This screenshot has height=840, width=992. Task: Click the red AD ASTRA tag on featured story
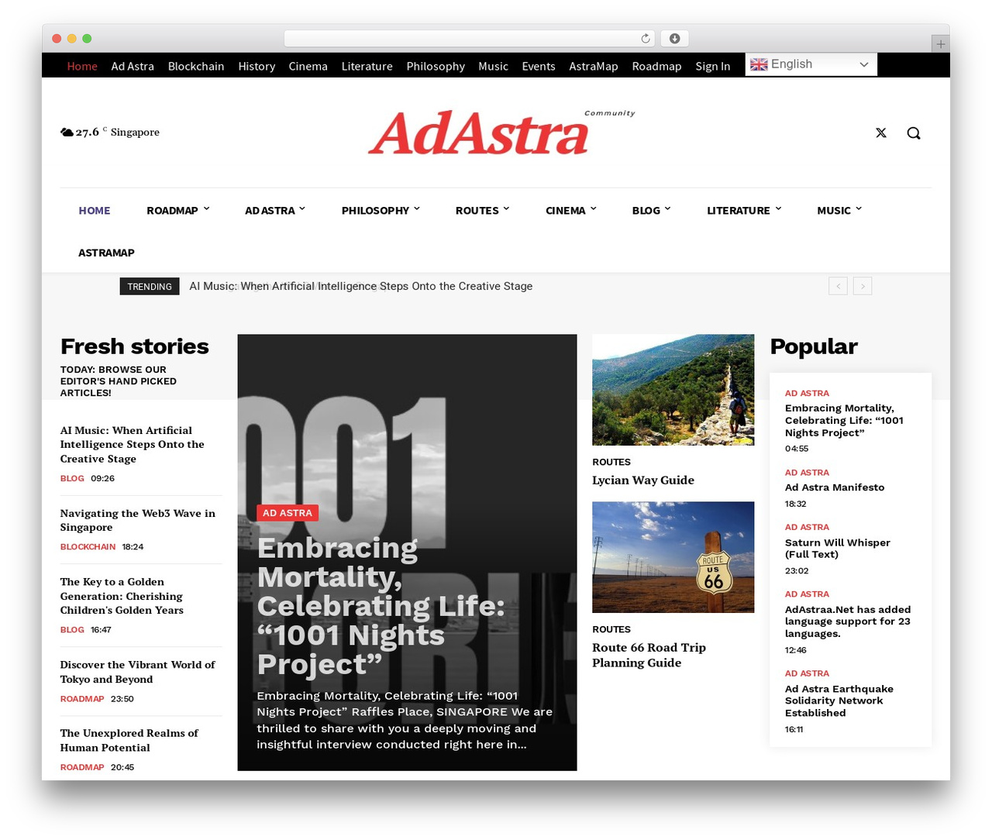pyautogui.click(x=288, y=513)
